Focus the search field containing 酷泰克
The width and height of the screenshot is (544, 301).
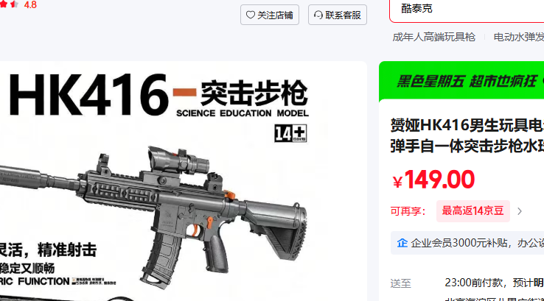pos(467,9)
